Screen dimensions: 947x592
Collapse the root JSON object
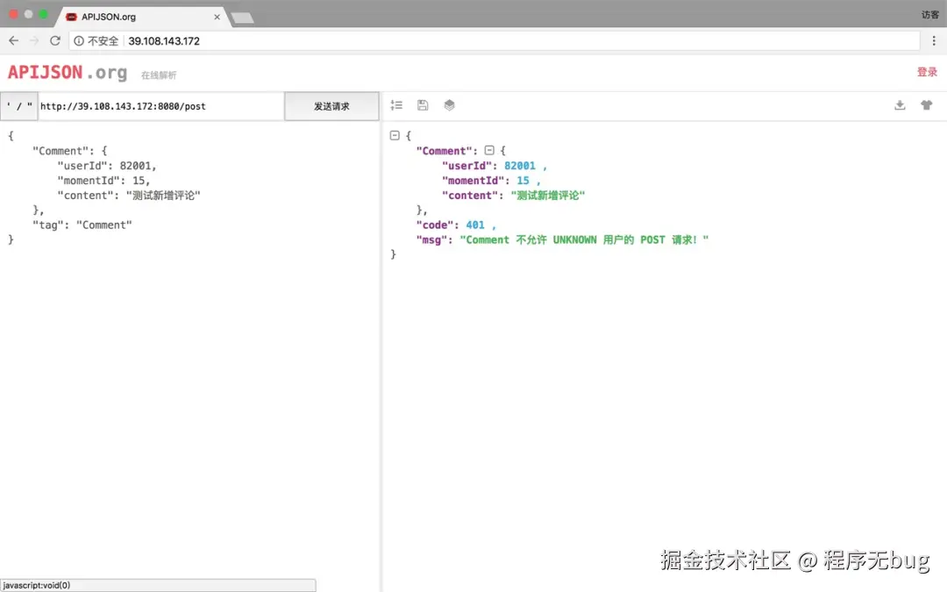(395, 135)
